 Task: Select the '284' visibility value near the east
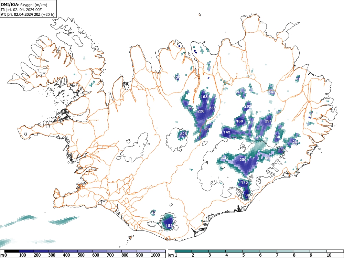tap(296, 142)
